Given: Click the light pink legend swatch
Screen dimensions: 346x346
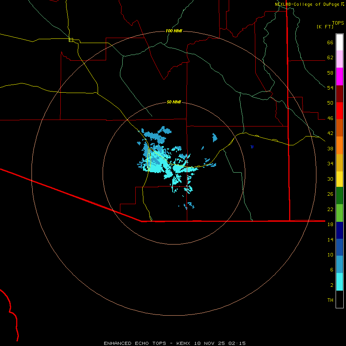Looking at the screenshot, I should tap(339, 59).
